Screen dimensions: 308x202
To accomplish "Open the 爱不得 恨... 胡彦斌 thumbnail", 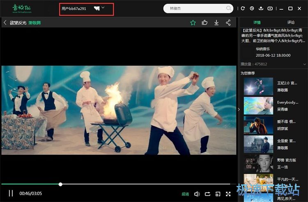I will pyautogui.click(x=258, y=125).
